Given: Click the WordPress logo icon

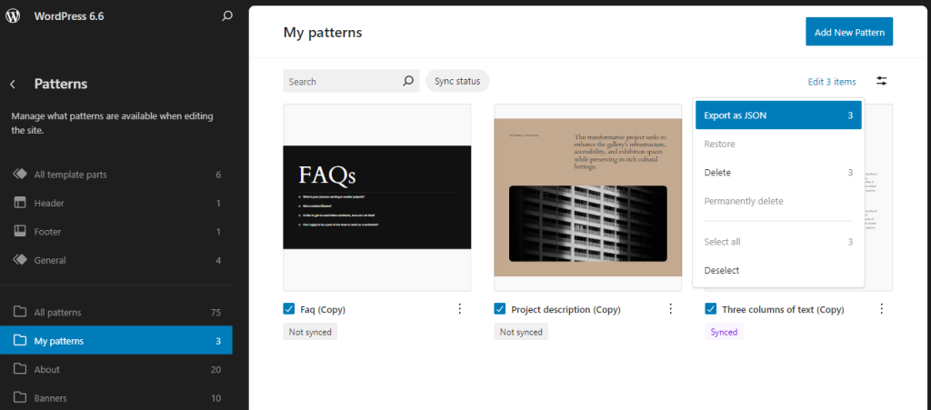Looking at the screenshot, I should pos(13,16).
